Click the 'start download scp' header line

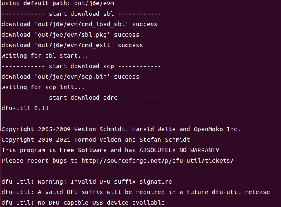pyautogui.click(x=81, y=66)
